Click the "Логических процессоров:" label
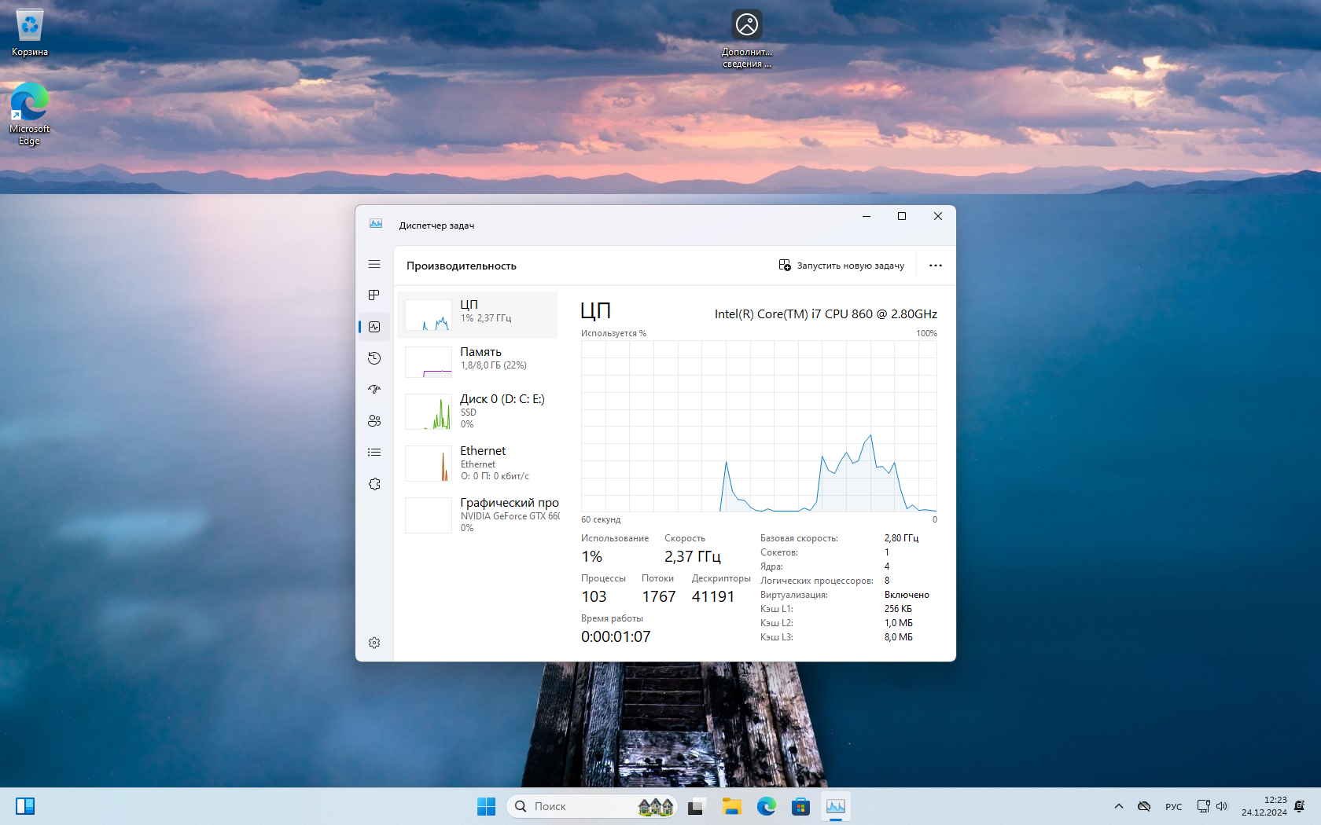Viewport: 1321px width, 825px height. coord(816,581)
